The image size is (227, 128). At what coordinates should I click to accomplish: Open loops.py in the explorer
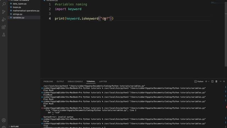(17, 7)
